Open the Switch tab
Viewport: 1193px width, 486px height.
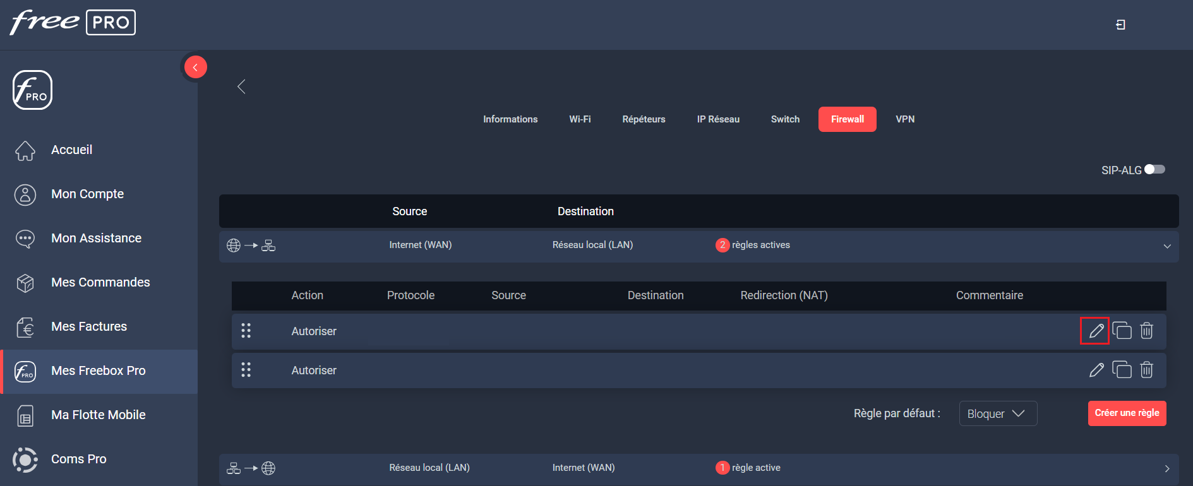click(x=785, y=119)
